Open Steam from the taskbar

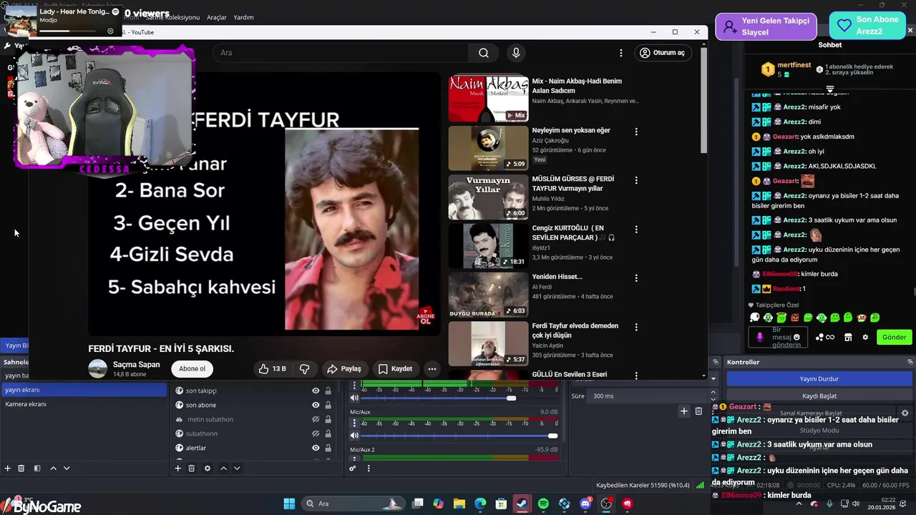click(522, 504)
